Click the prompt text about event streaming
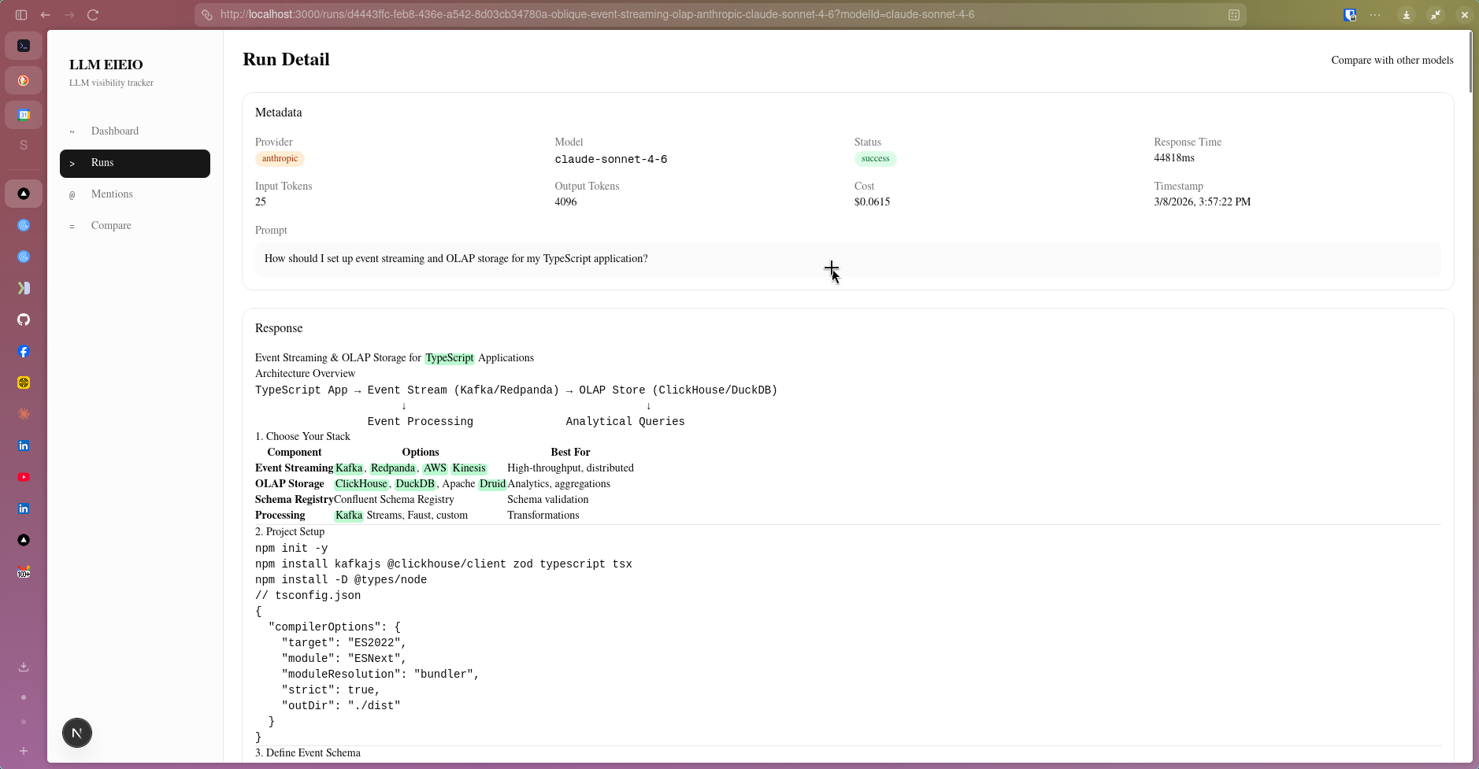The width and height of the screenshot is (1479, 769). [456, 258]
